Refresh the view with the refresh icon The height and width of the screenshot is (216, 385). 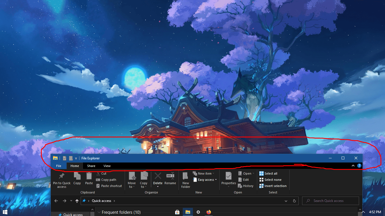294,201
